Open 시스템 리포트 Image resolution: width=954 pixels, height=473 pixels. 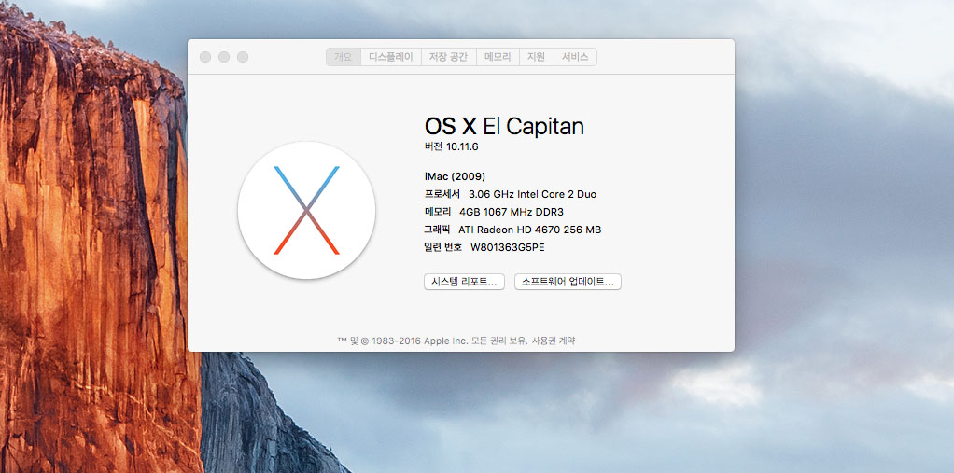[x=464, y=282]
